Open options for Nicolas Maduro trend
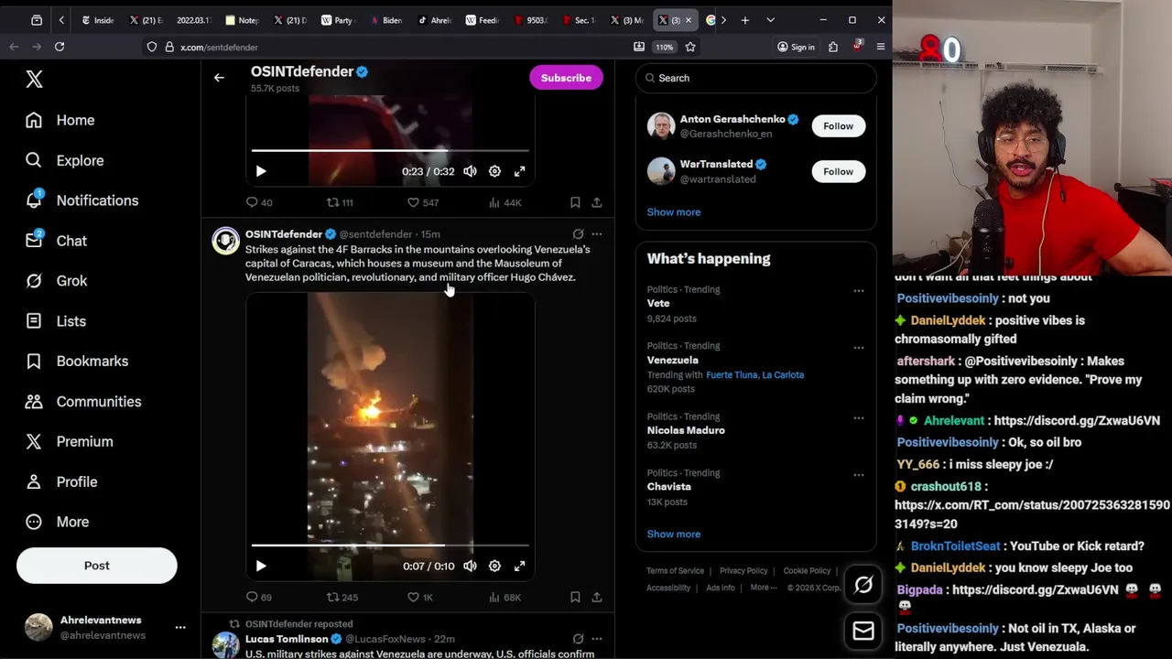 (859, 417)
